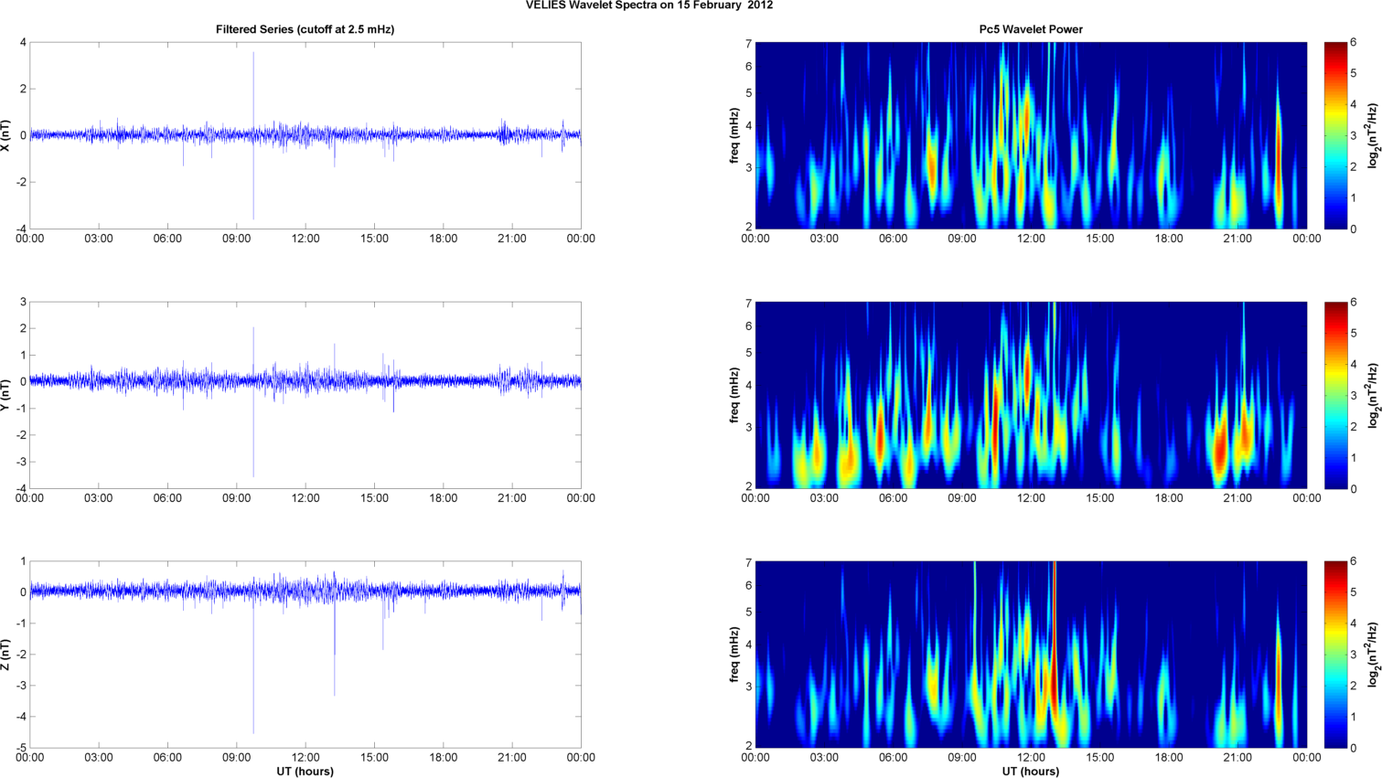Select the "Pc5 Wavelet Power" heading
The image size is (1382, 778).
[1031, 29]
